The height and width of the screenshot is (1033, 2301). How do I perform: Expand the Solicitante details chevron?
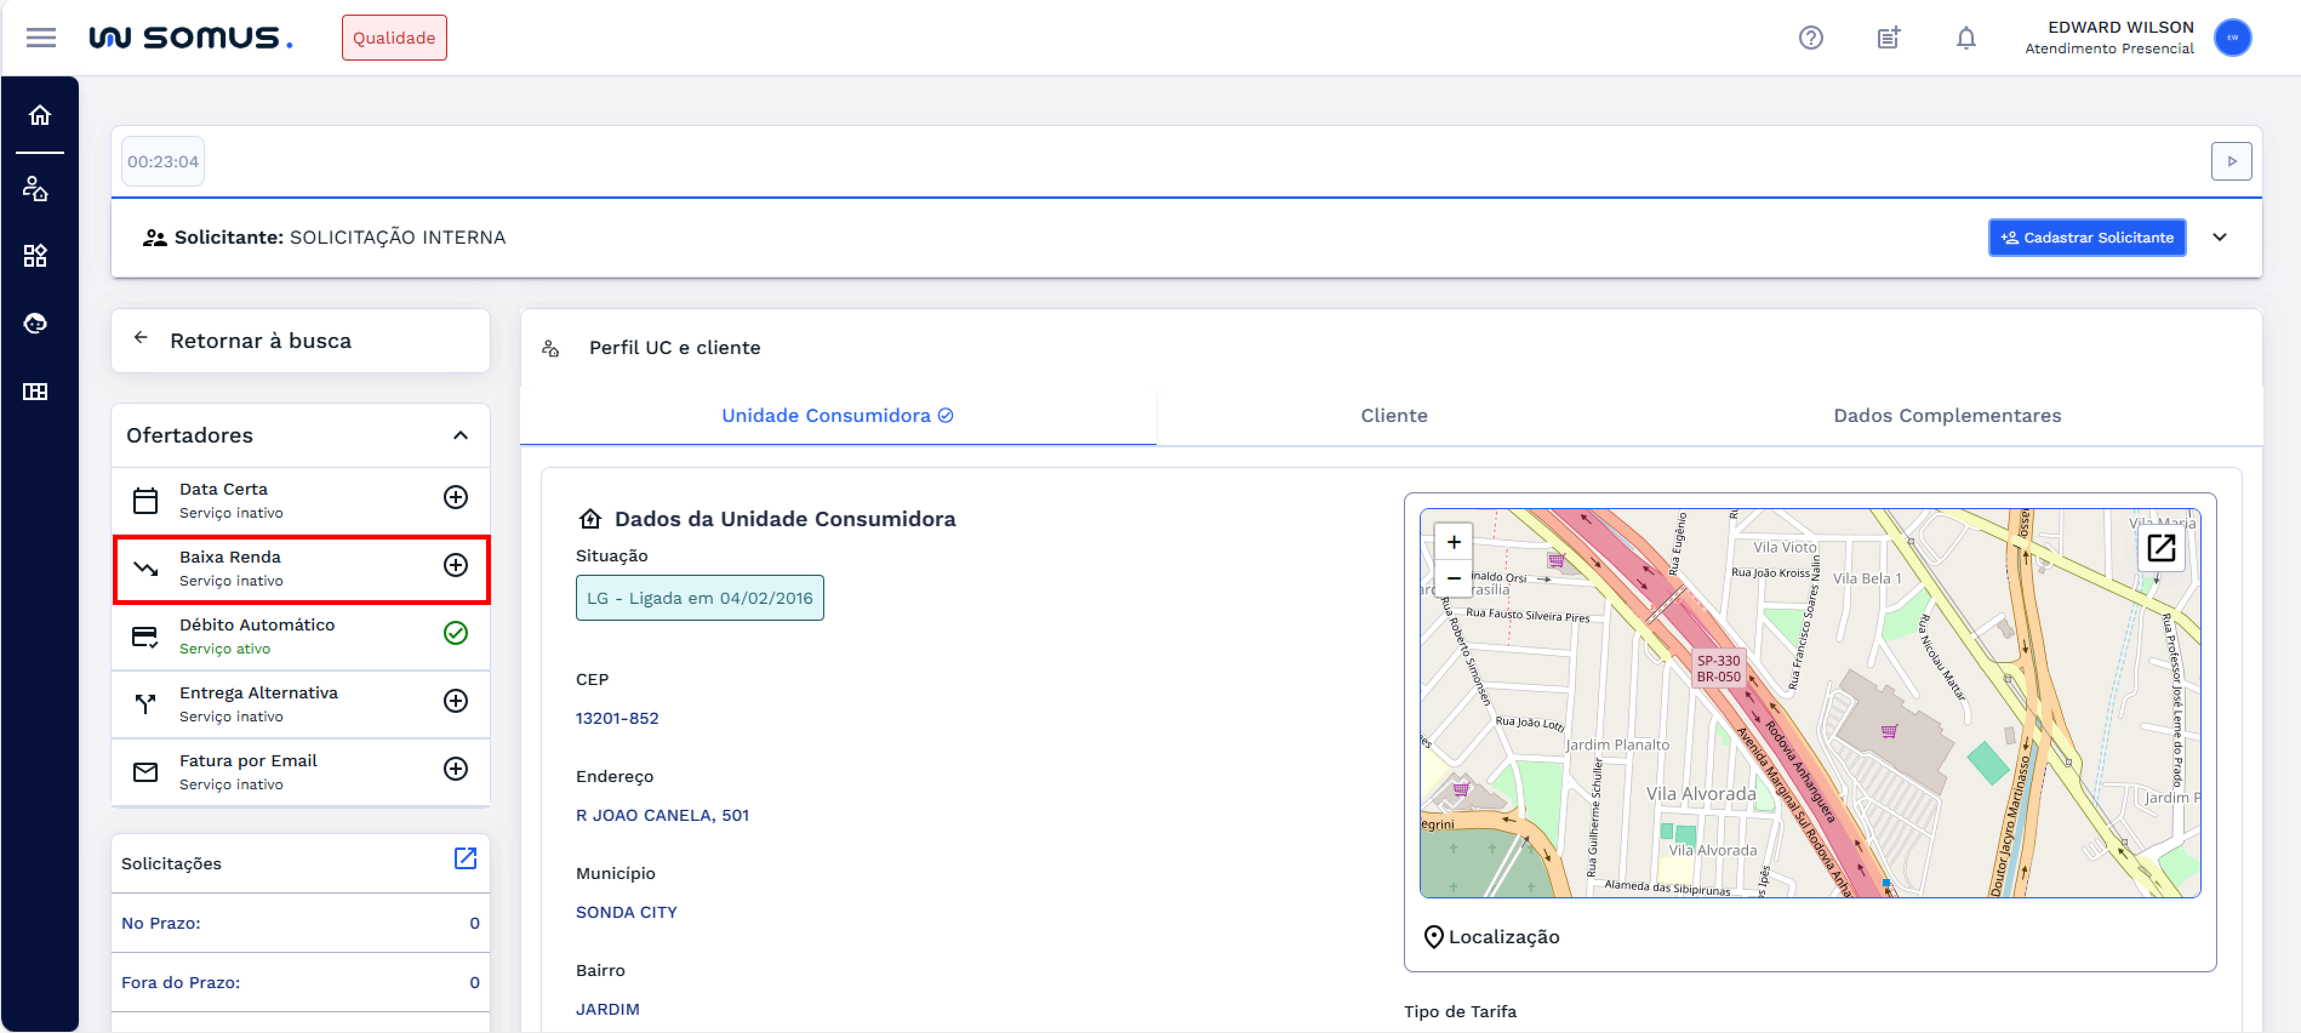point(2219,237)
